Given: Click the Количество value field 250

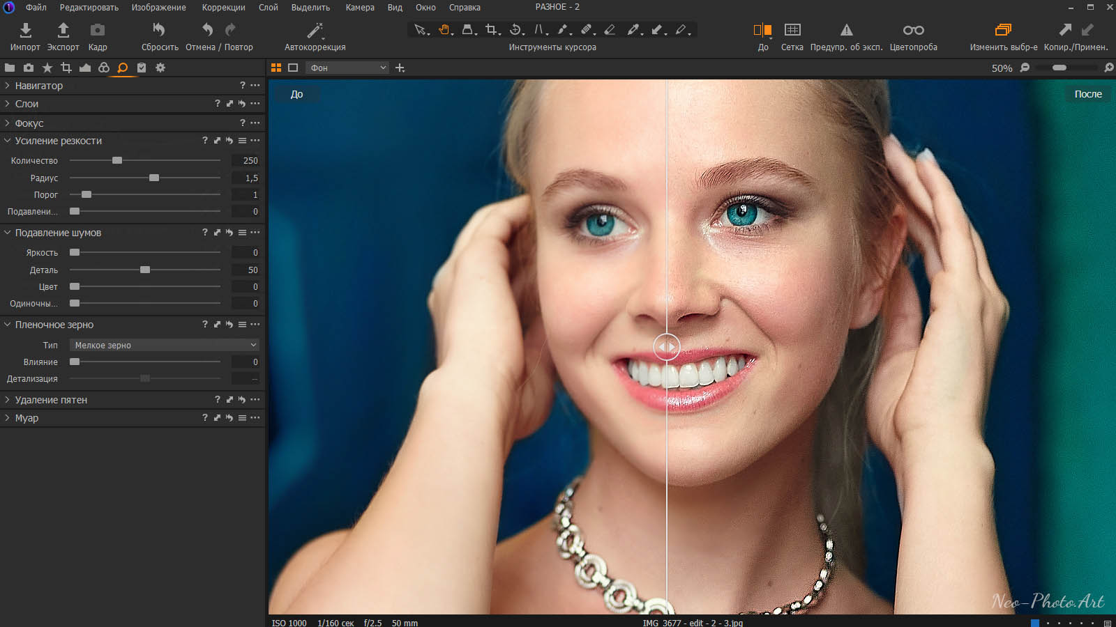Looking at the screenshot, I should click(246, 160).
